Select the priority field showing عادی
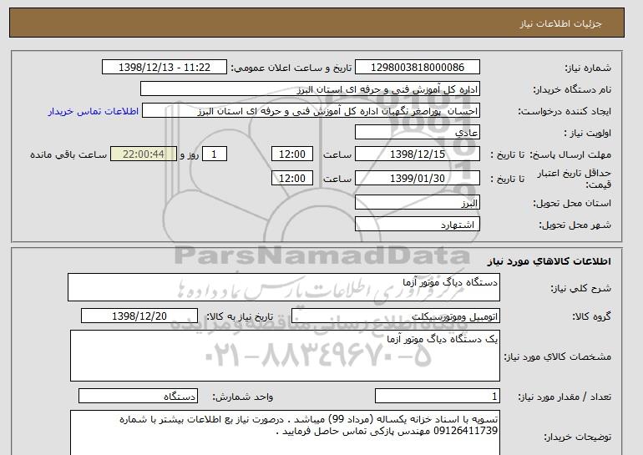The height and width of the screenshot is (455, 643). 417,133
